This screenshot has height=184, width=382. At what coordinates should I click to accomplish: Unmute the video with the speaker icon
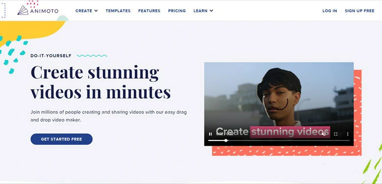[x=324, y=134]
